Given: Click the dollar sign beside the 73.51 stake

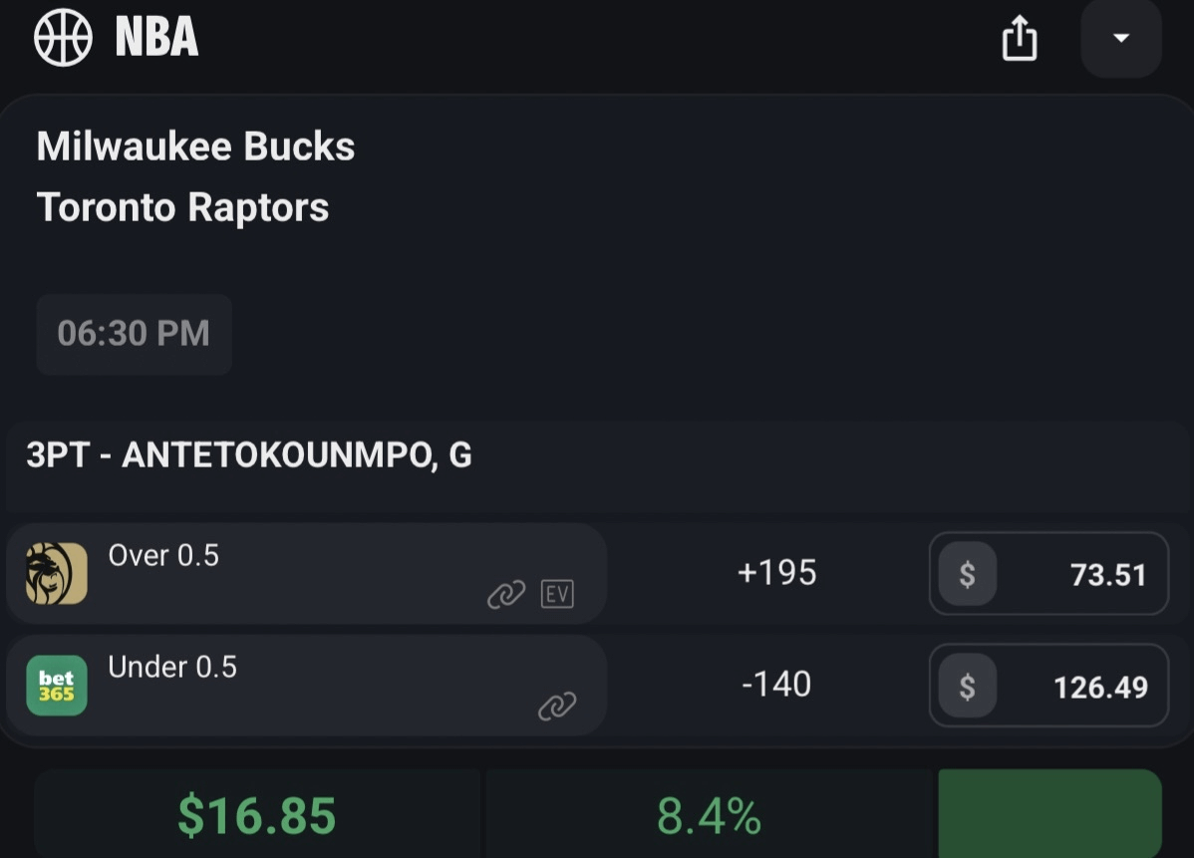Looking at the screenshot, I should [967, 574].
